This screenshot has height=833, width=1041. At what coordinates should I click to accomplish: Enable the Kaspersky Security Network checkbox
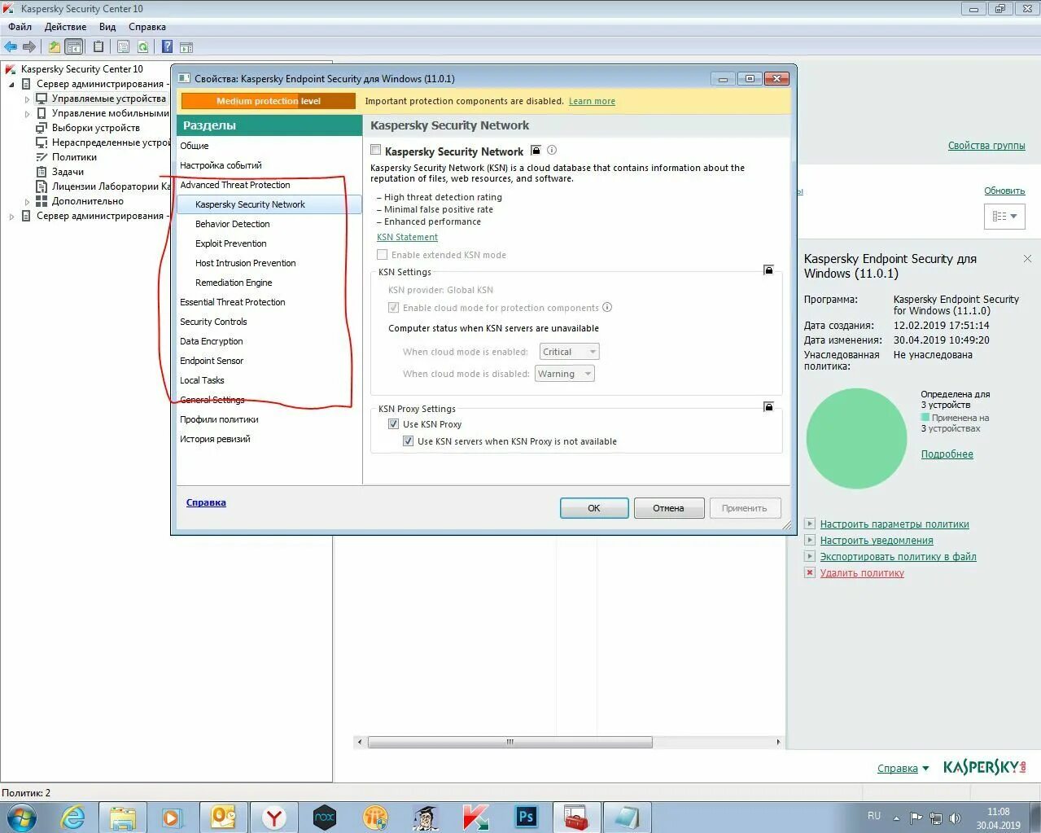(375, 151)
